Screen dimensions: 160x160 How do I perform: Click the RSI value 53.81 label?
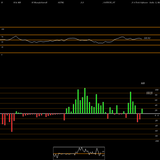click(147, 38)
